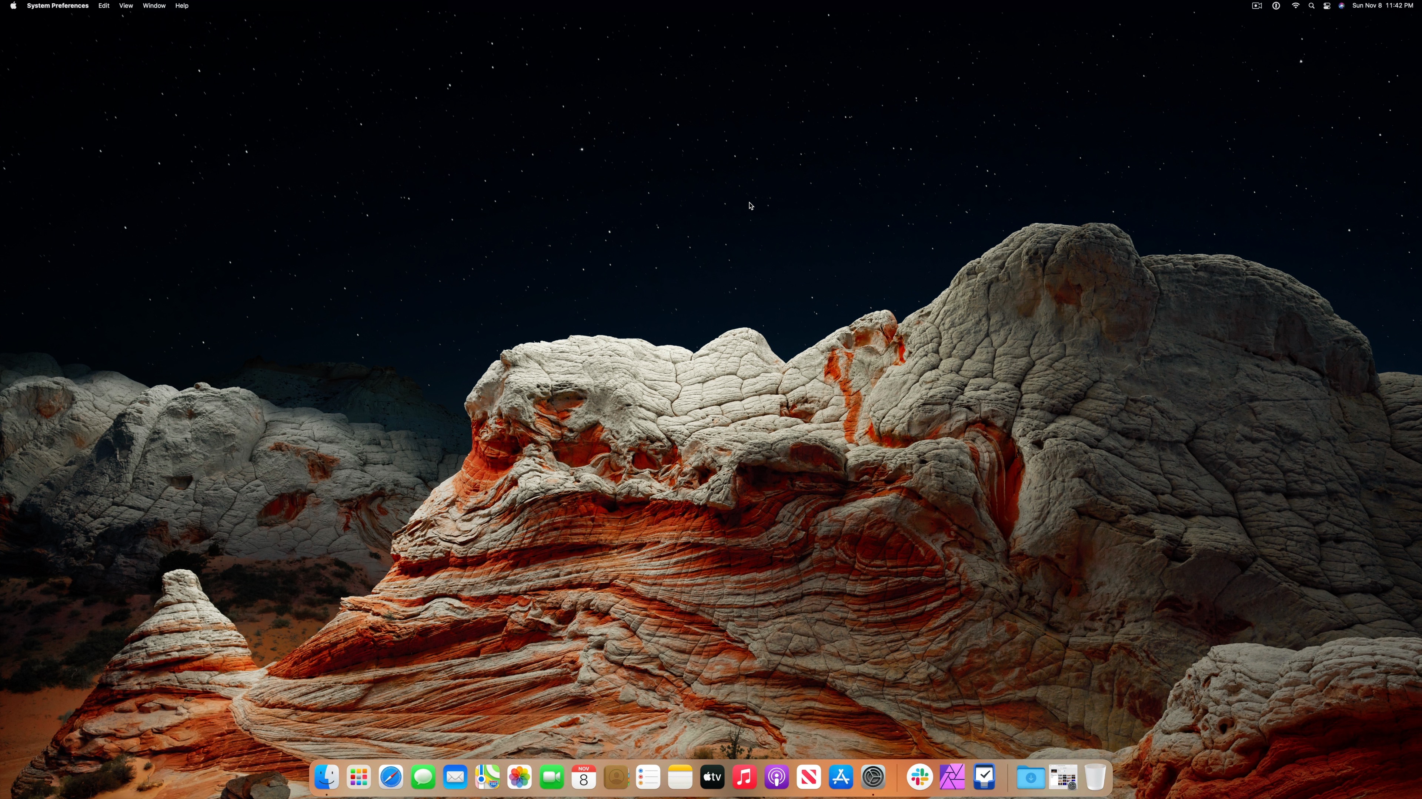The height and width of the screenshot is (799, 1422).
Task: Click the Wi-Fi status icon
Action: tap(1295, 6)
